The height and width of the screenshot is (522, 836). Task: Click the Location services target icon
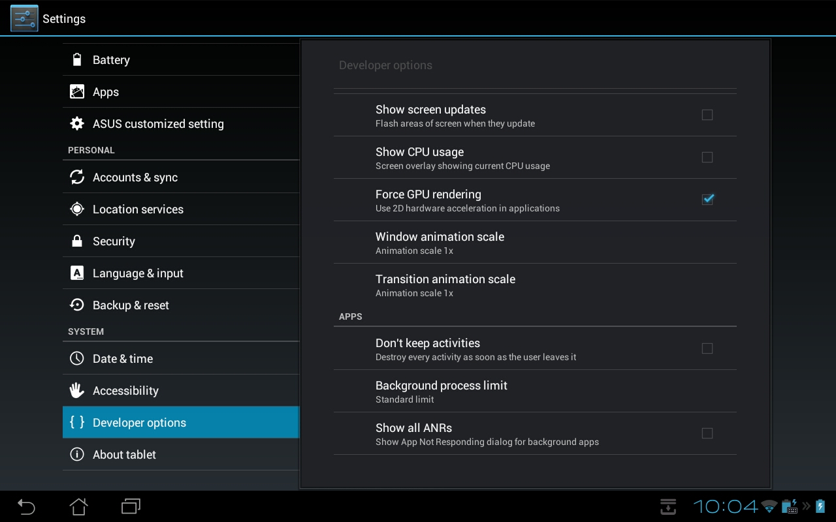click(x=77, y=209)
